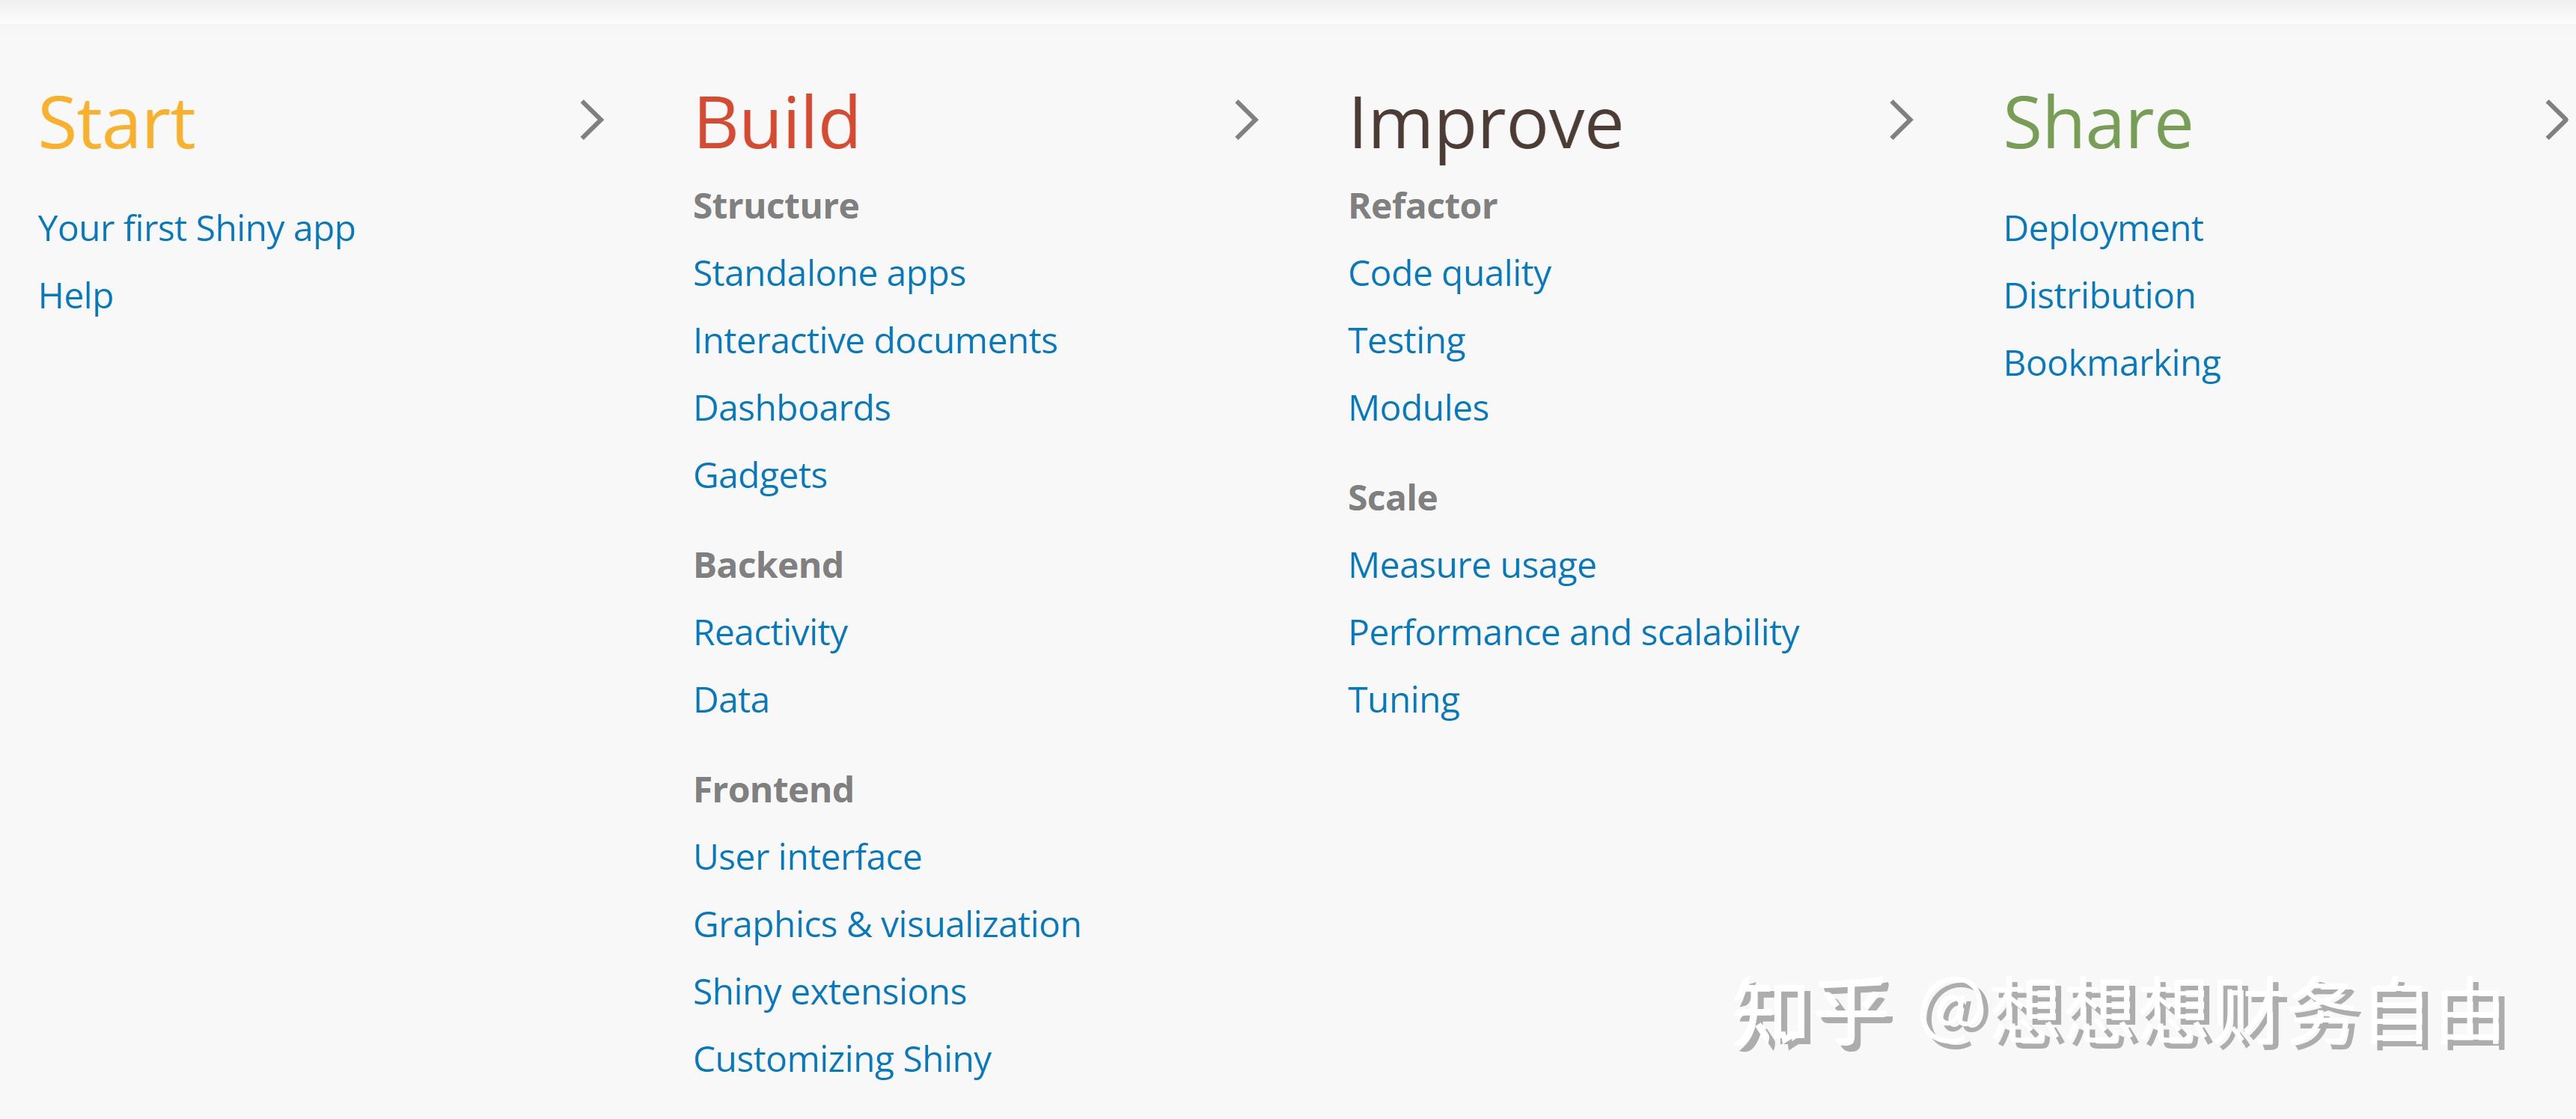Open the Share section heading
This screenshot has width=2576, height=1119.
click(2097, 124)
